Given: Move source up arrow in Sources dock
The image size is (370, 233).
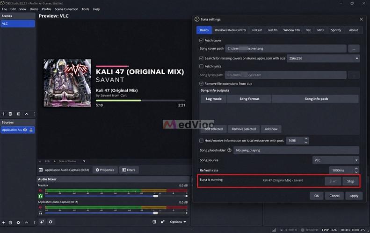Looking at the screenshot, I should [27, 222].
